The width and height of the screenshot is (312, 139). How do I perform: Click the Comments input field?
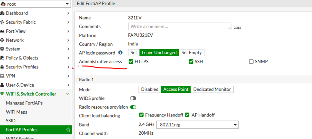point(179,27)
